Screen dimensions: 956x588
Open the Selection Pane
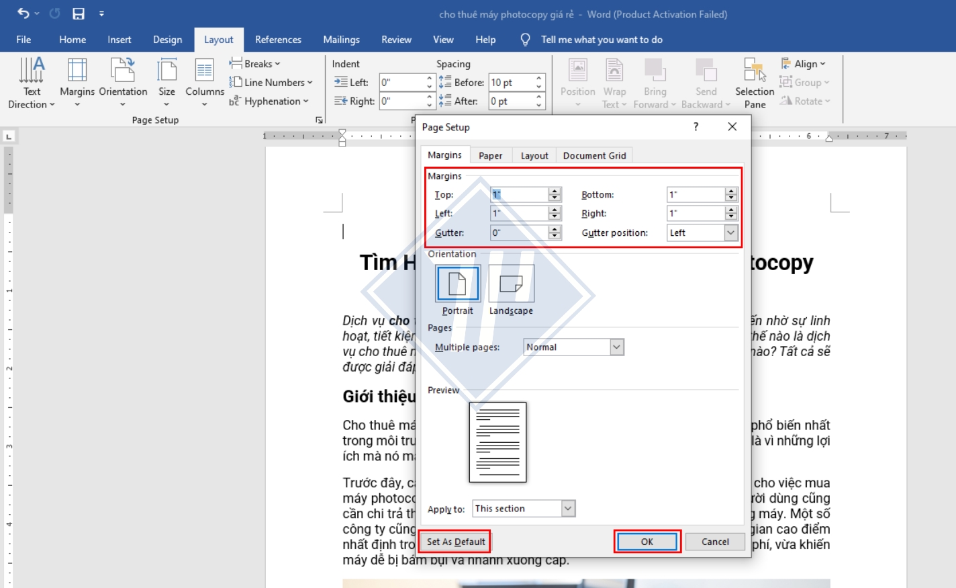pos(755,82)
